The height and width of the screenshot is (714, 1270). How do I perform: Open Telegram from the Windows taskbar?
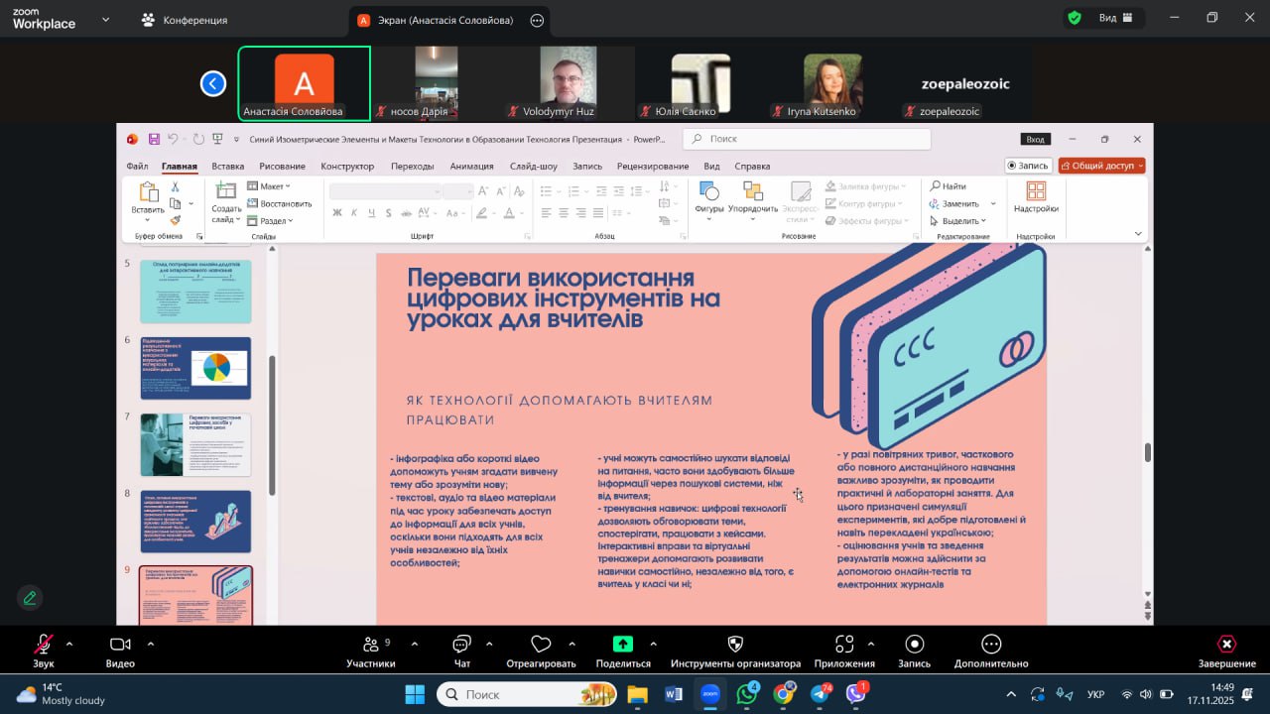[x=821, y=694]
